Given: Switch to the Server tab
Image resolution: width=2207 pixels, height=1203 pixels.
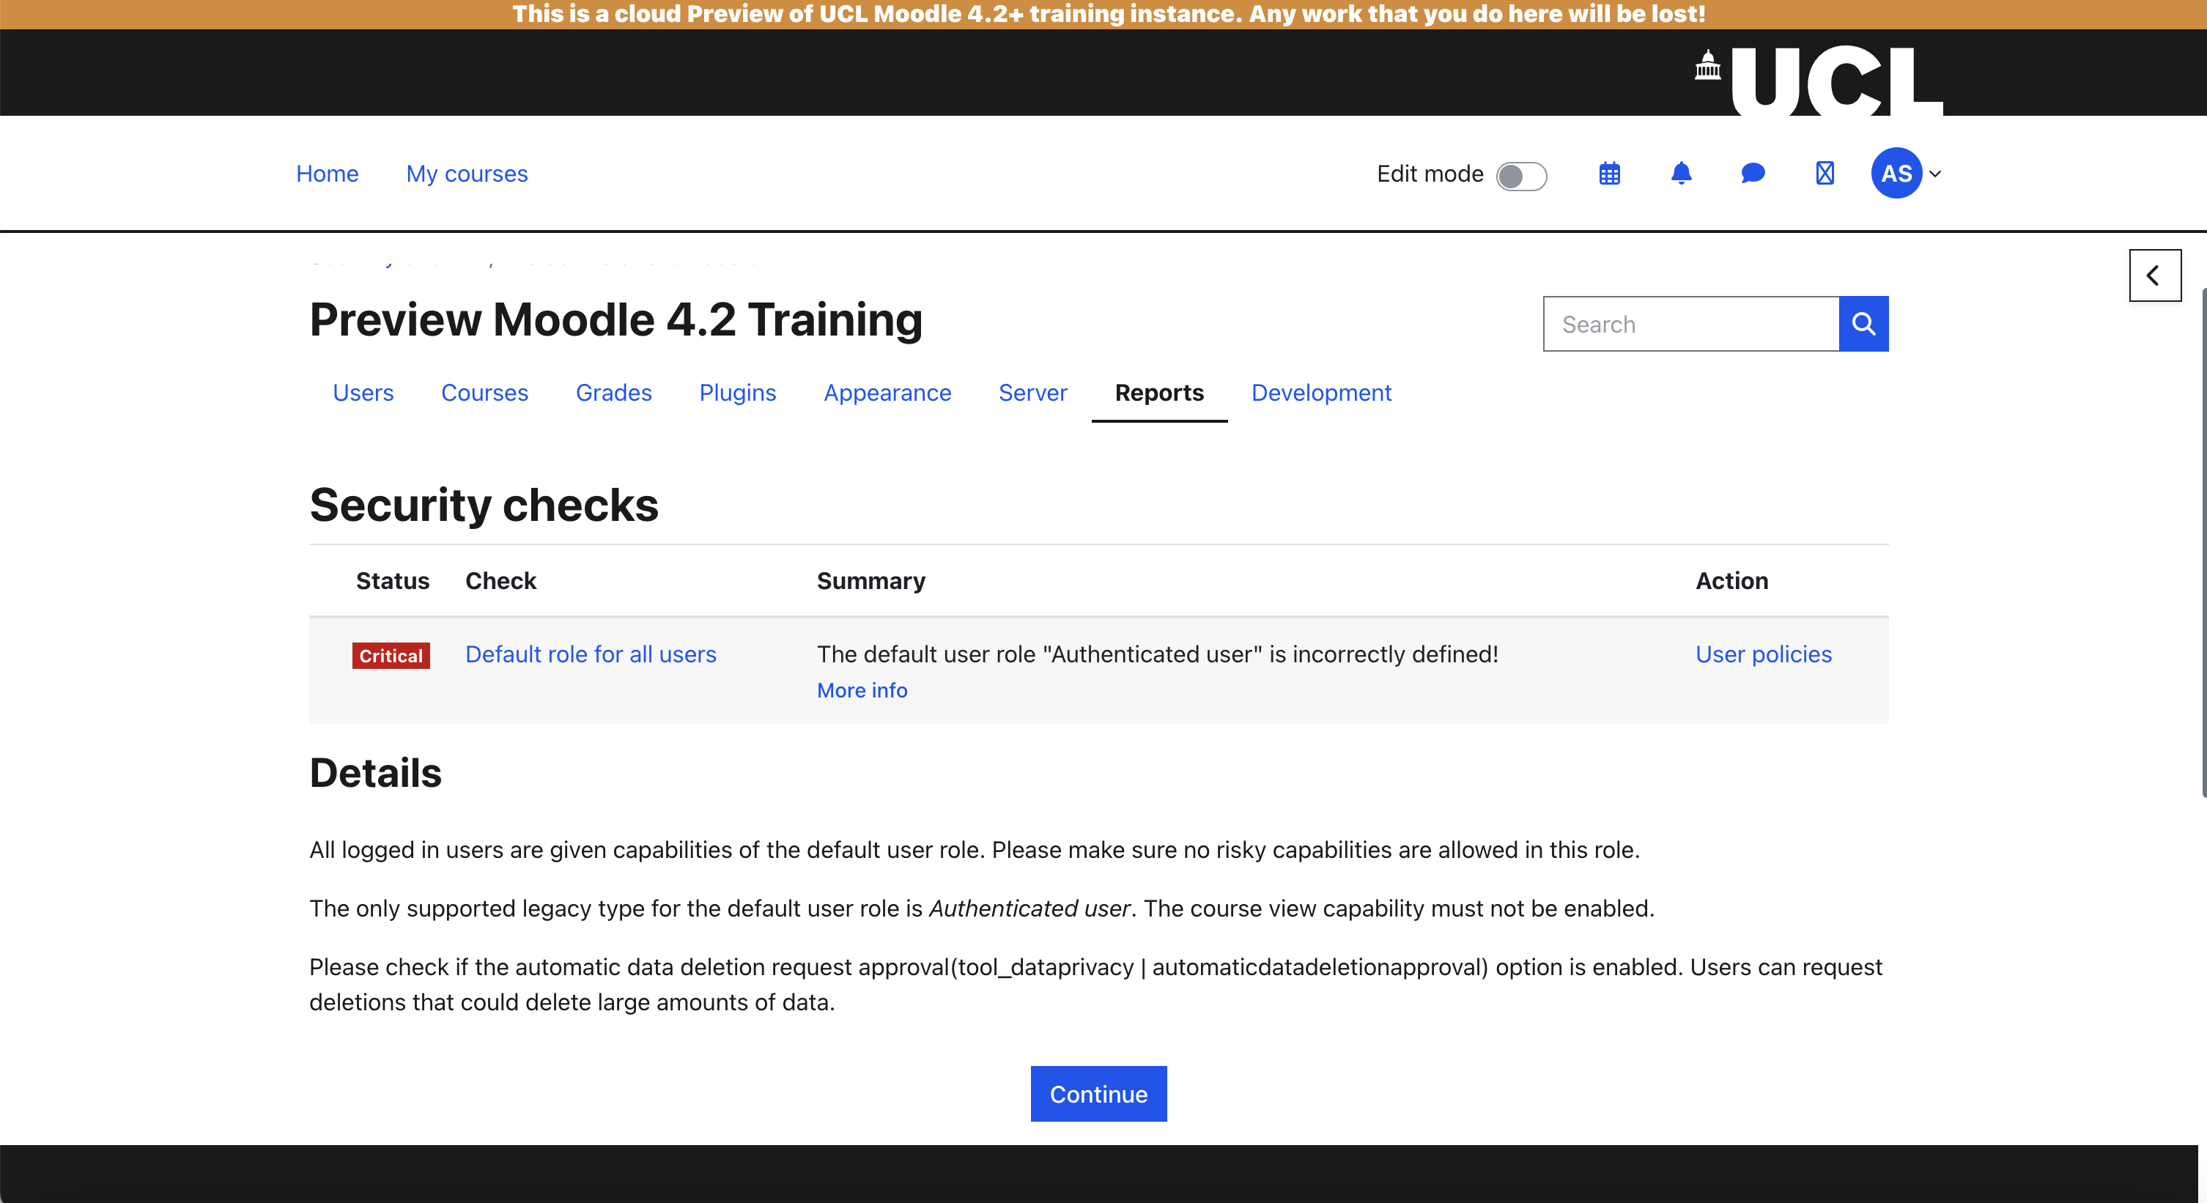Looking at the screenshot, I should 1032,393.
